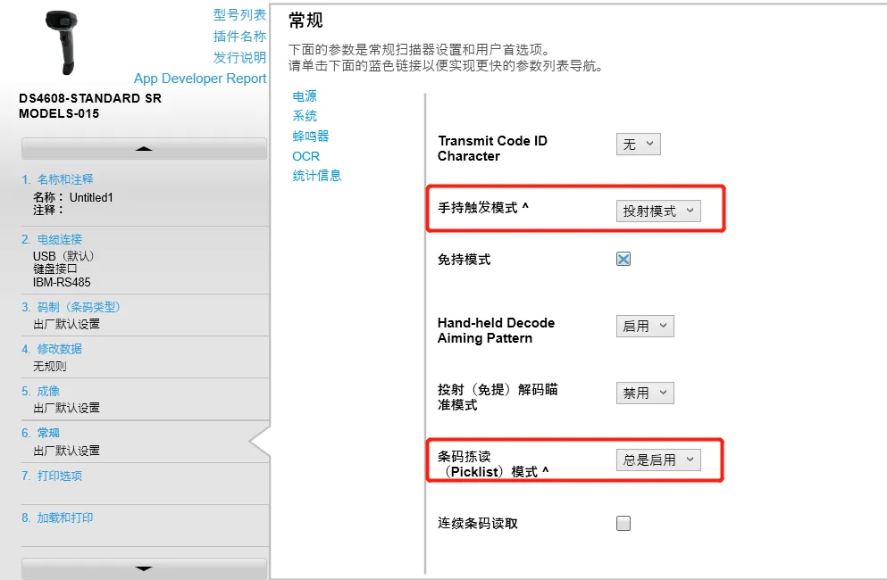Jump to the OCR parameter section
This screenshot has height=580, width=887.
(x=305, y=156)
